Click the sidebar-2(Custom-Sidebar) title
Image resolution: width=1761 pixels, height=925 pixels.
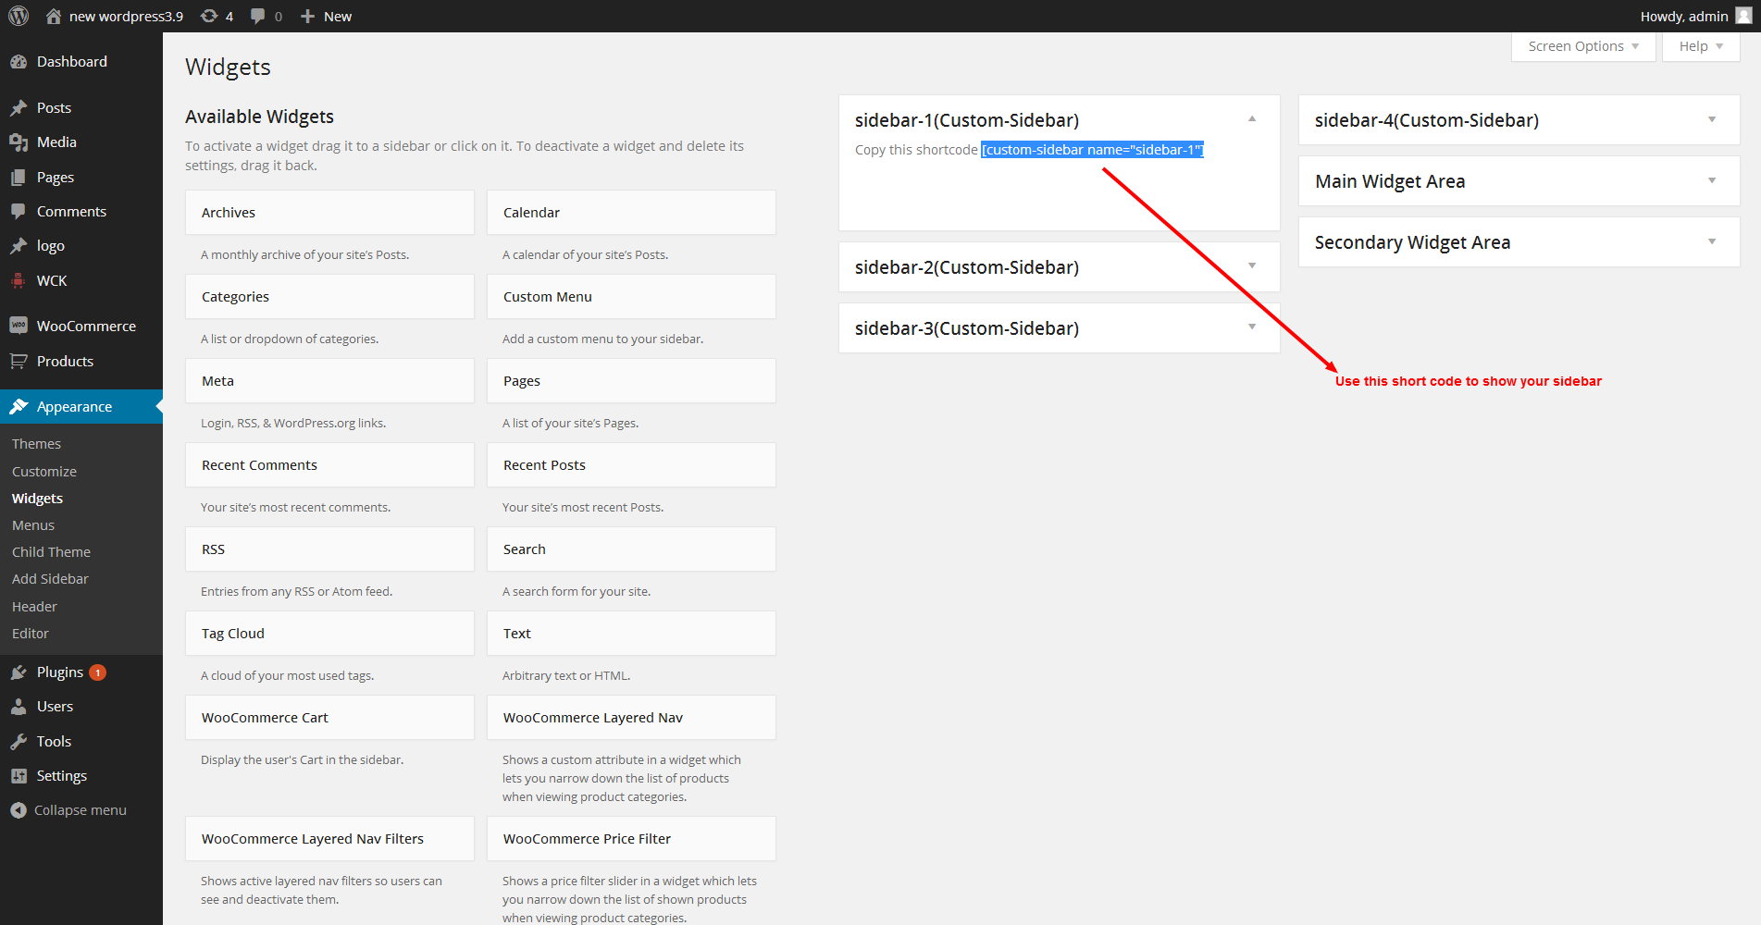tap(967, 267)
